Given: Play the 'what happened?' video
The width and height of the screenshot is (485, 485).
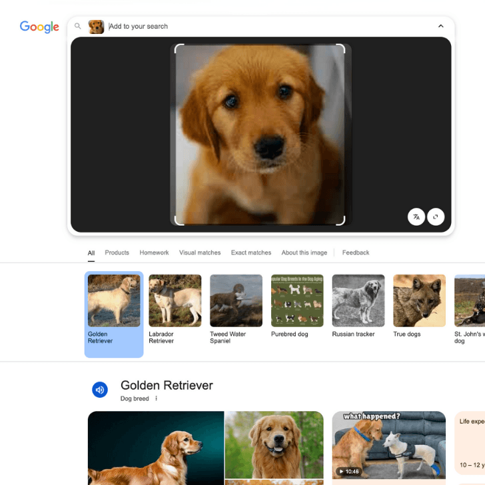Looking at the screenshot, I should (x=389, y=445).
